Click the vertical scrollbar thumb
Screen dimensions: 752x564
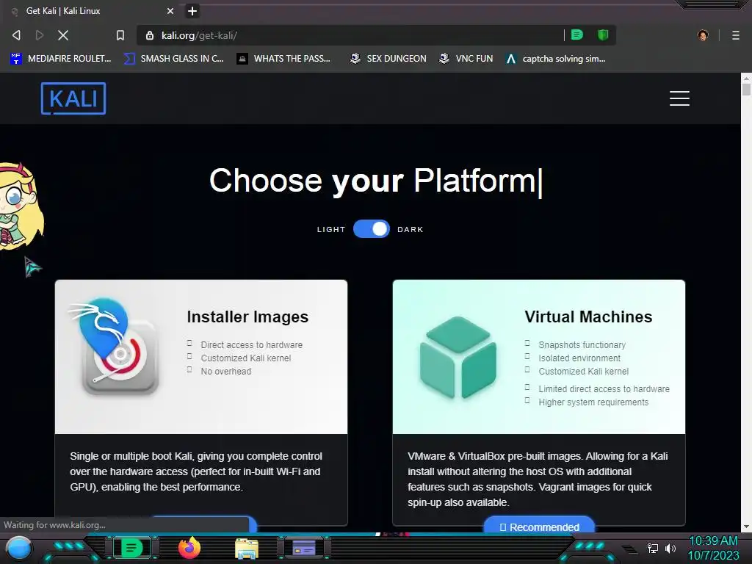point(746,89)
